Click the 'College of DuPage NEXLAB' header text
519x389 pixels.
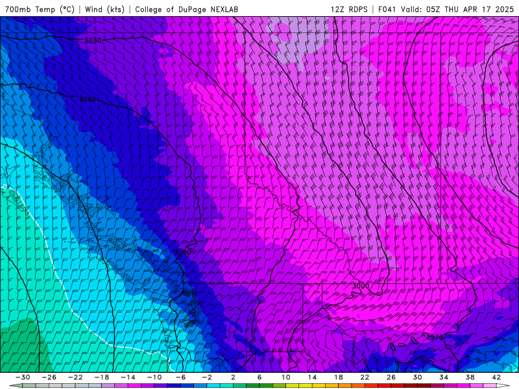point(186,9)
